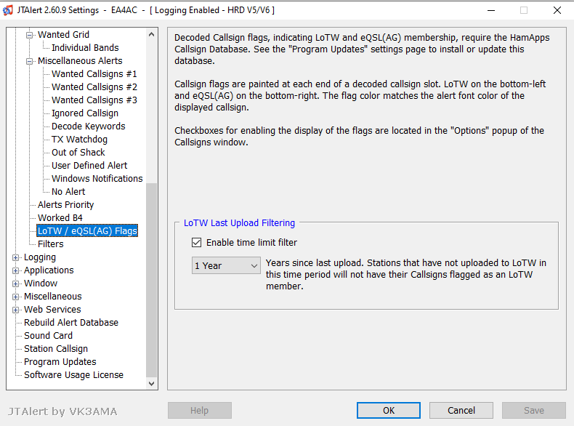
Task: Collapse the Wanted Grid tree node
Action: tap(29, 35)
